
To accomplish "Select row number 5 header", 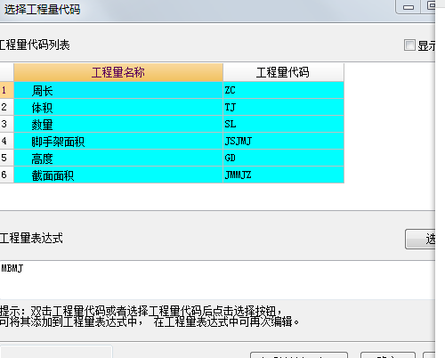I will pyautogui.click(x=6, y=158).
